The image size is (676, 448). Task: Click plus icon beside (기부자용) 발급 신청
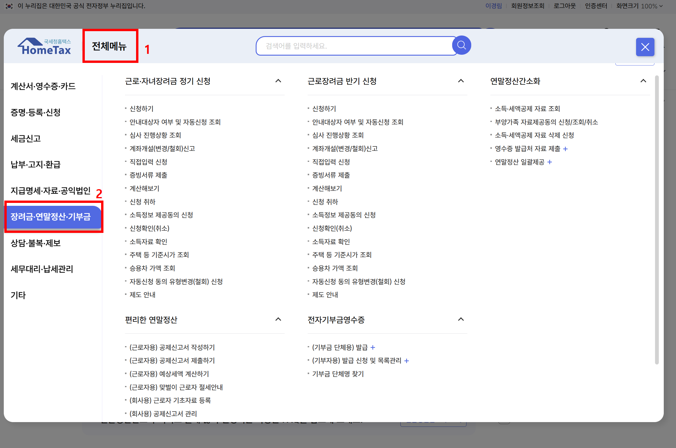click(x=407, y=361)
